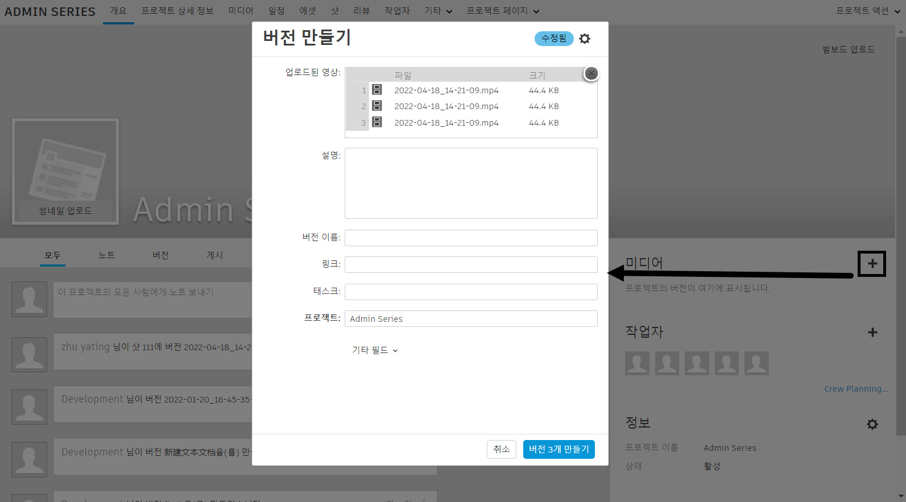Viewport: 906px width, 502px height.
Task: Open the 프로젝트 페이지 dropdown menu
Action: point(503,11)
